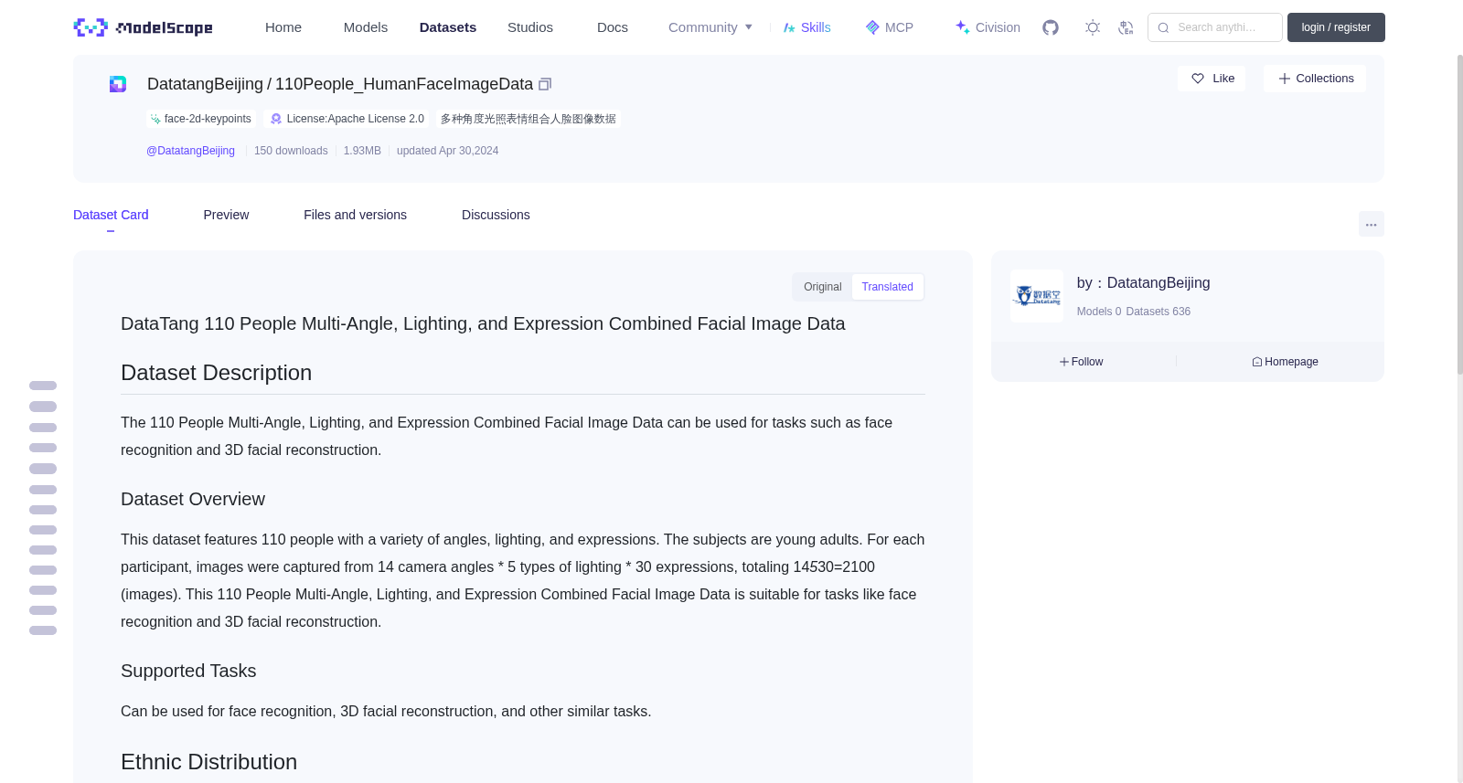This screenshot has height=783, width=1463.
Task: Open the Discussions tab
Action: point(496,215)
